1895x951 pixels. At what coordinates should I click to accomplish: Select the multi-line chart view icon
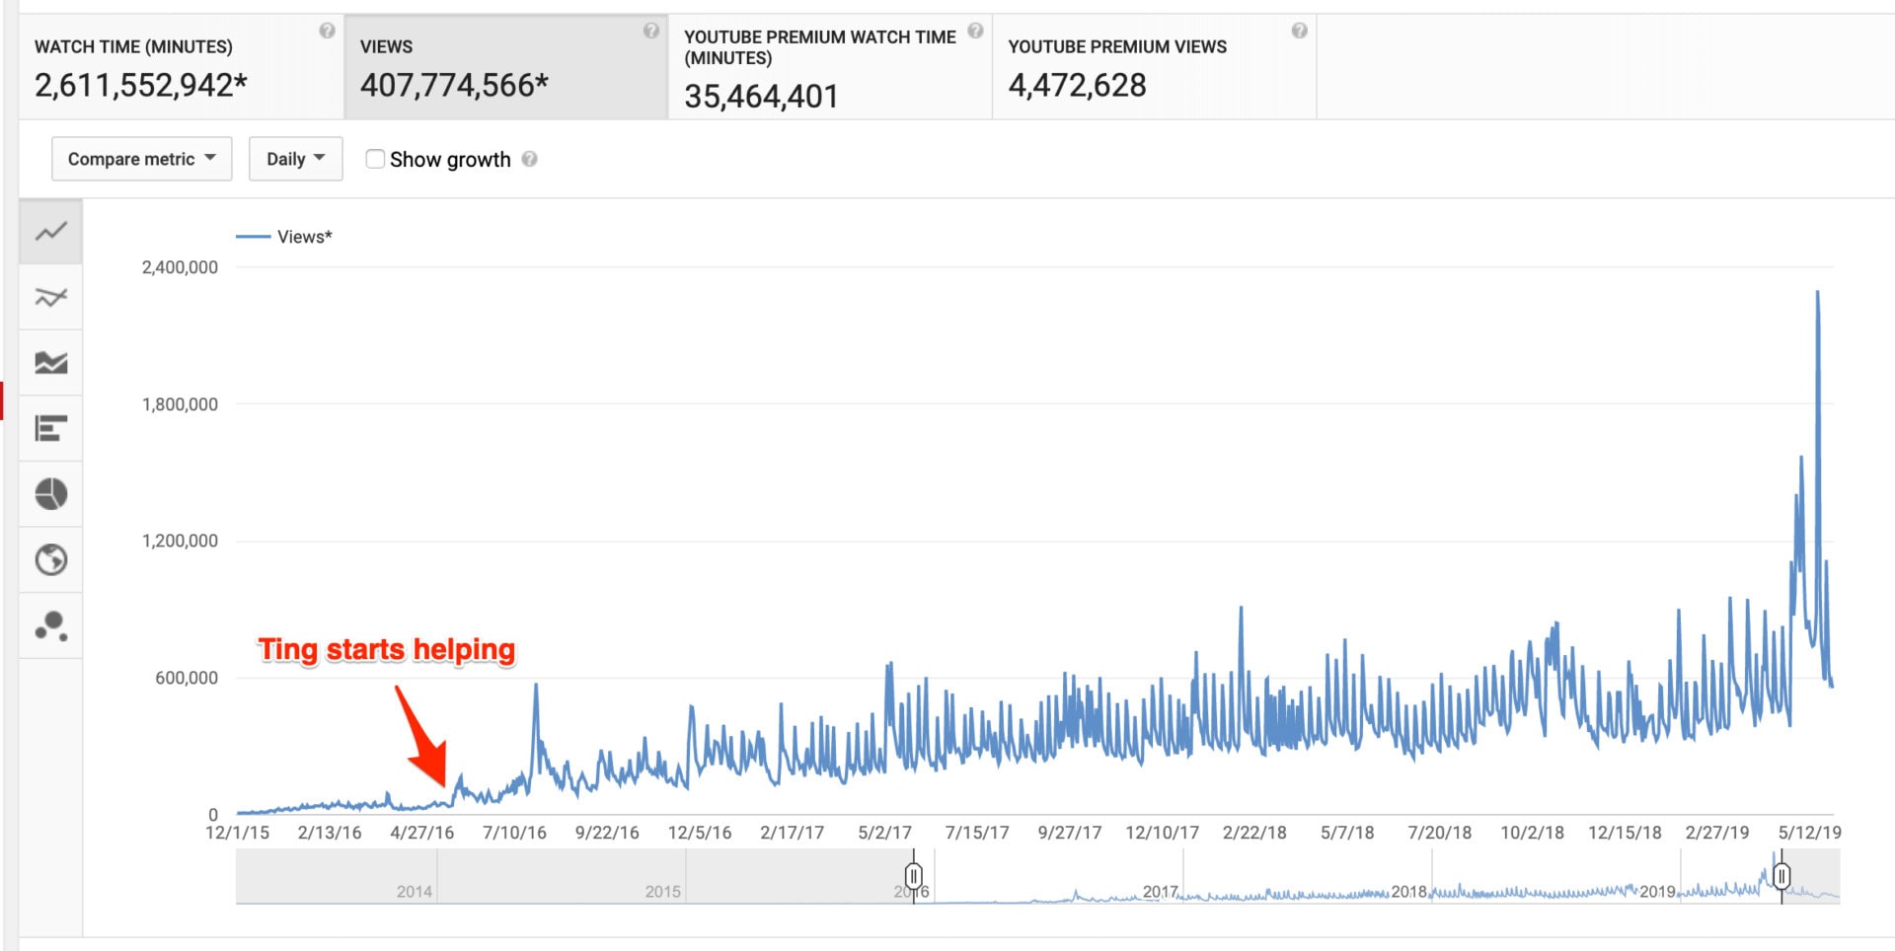click(x=50, y=297)
